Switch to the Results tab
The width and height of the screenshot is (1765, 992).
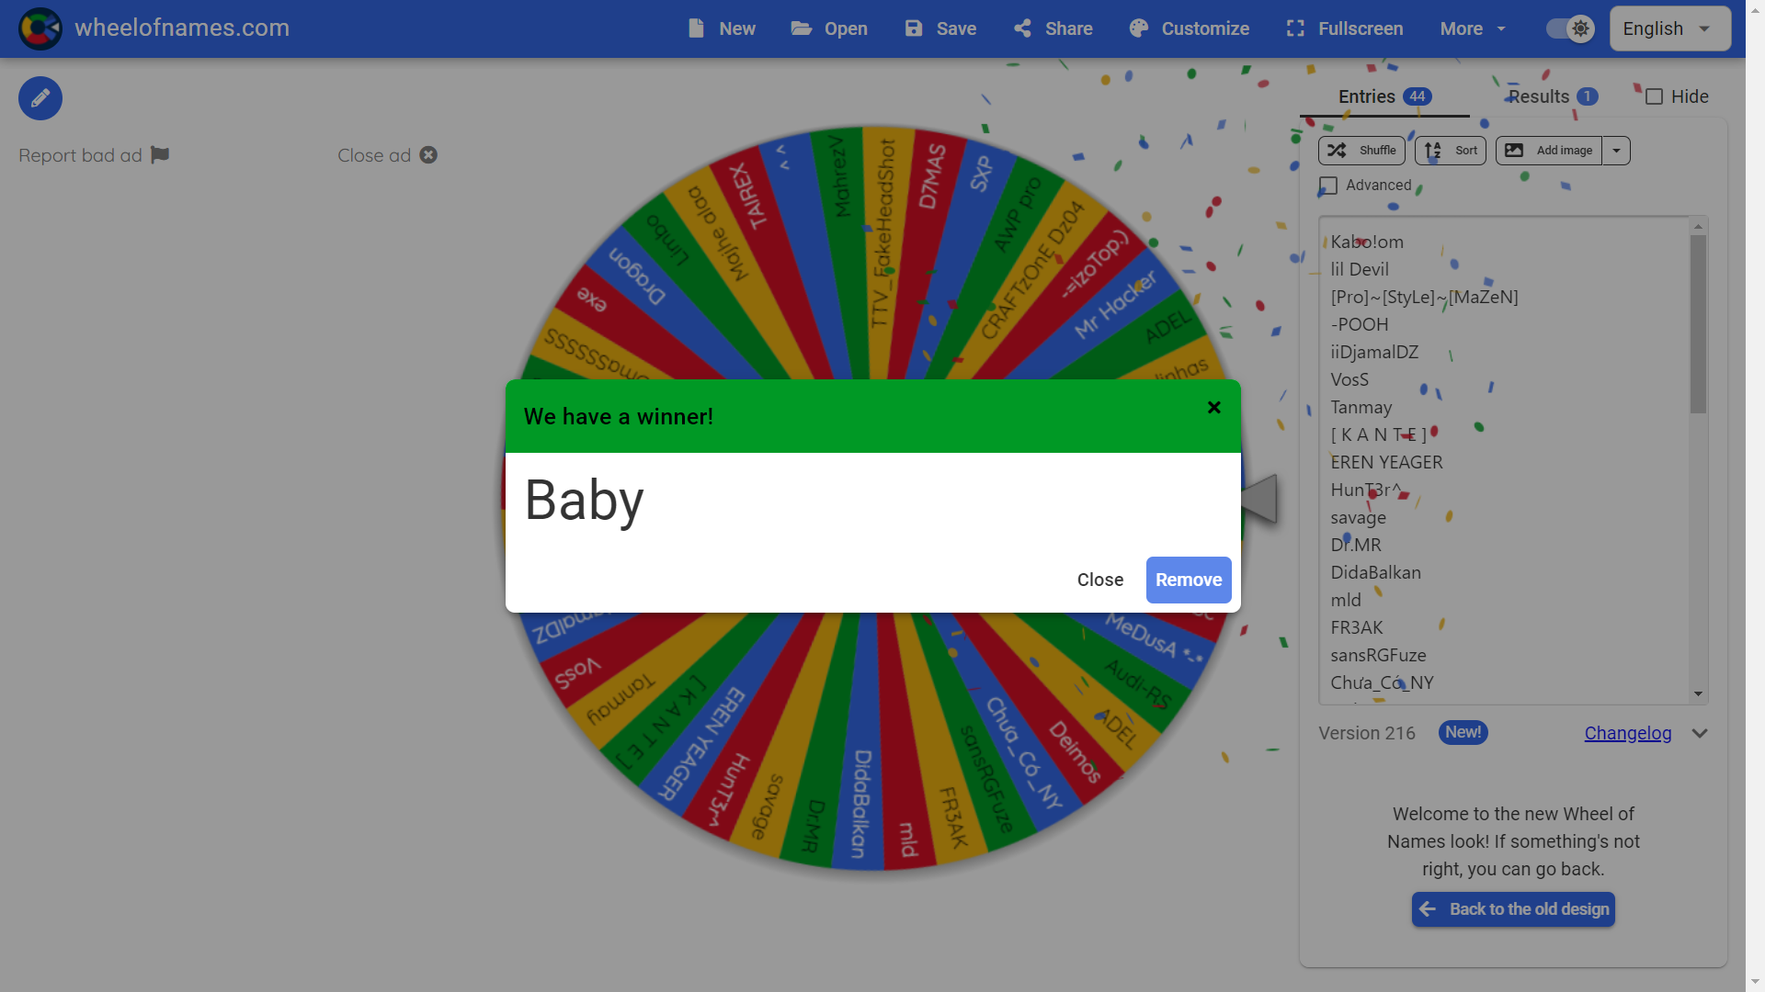pyautogui.click(x=1552, y=96)
